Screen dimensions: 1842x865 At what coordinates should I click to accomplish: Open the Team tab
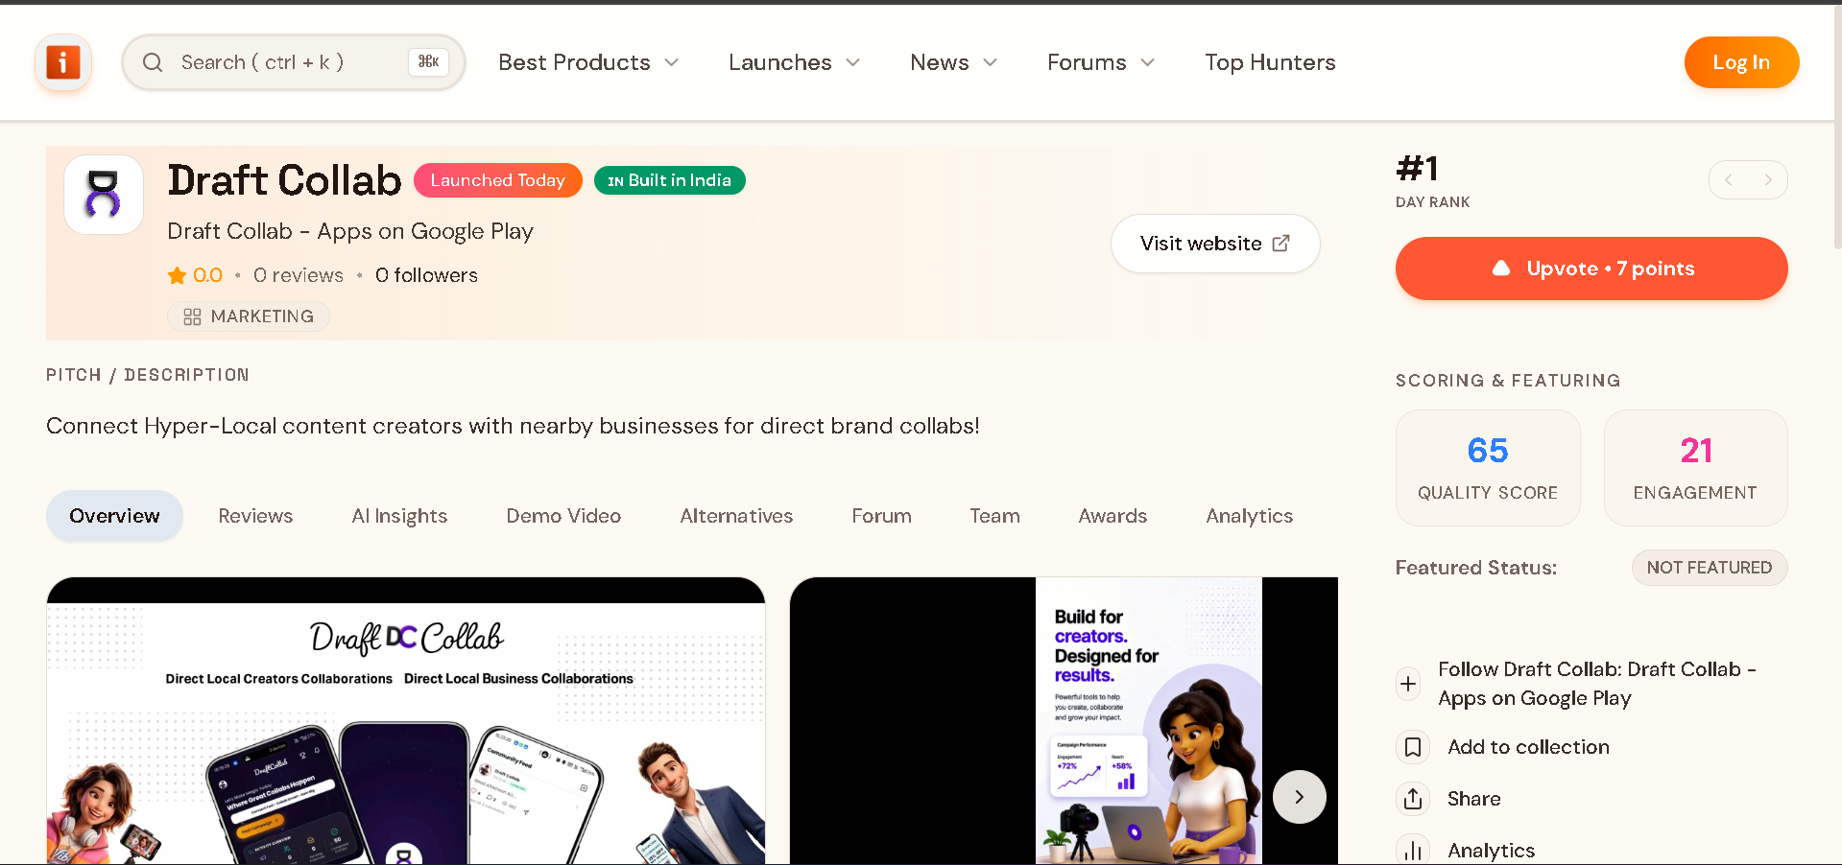tap(994, 516)
